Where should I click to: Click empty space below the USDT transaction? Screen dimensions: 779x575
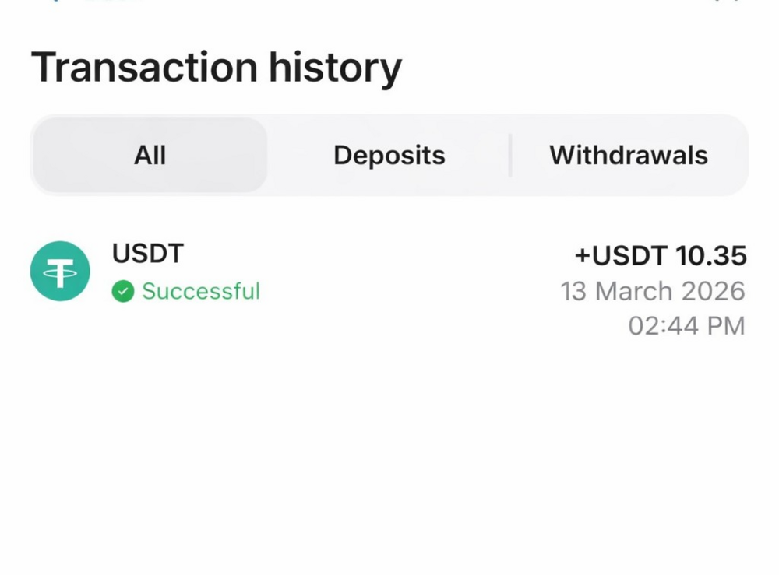[389, 451]
